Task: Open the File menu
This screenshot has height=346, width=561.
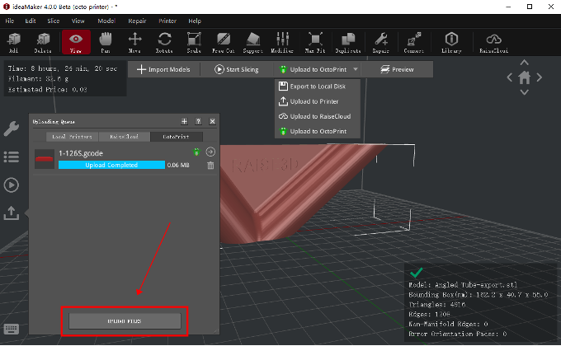Action: [x=10, y=21]
